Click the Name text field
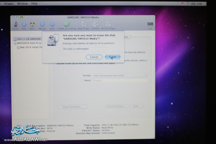The height and width of the screenshot is (144, 216). point(120,81)
